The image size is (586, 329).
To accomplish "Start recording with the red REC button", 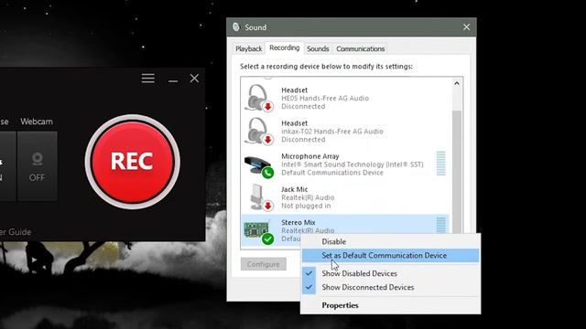I will [x=132, y=162].
